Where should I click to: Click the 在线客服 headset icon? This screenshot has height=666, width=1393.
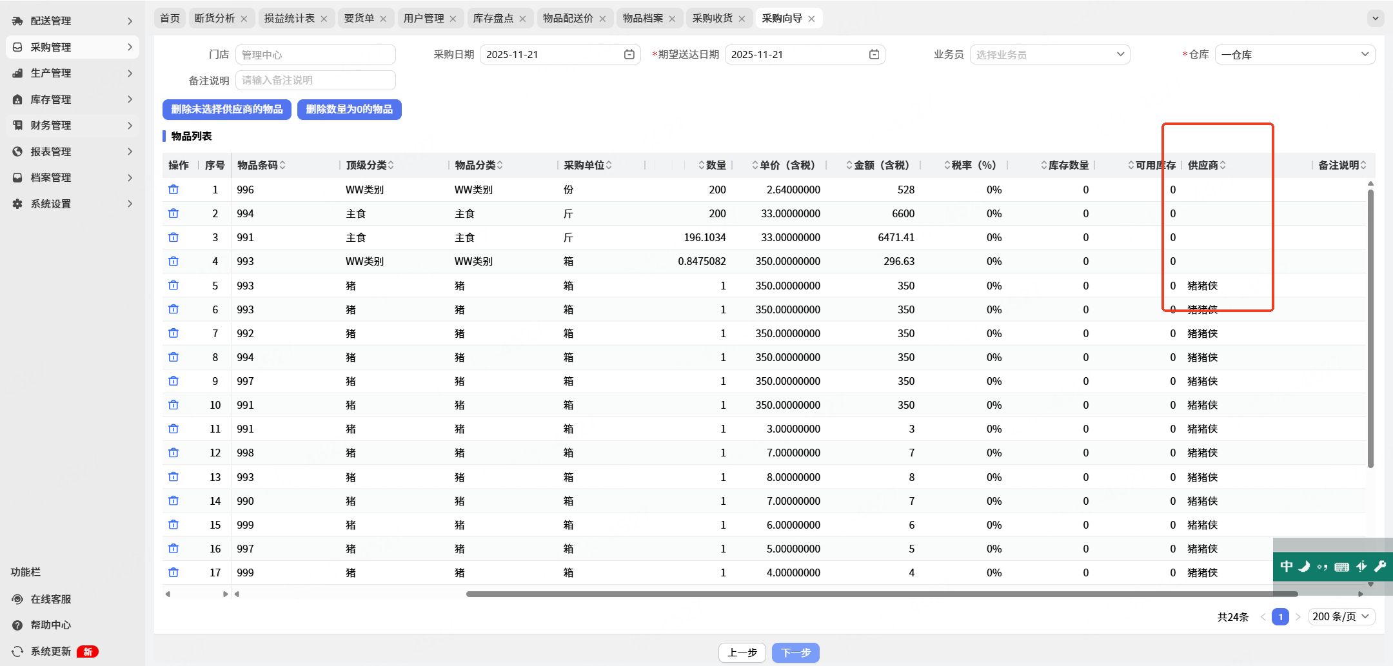point(17,599)
